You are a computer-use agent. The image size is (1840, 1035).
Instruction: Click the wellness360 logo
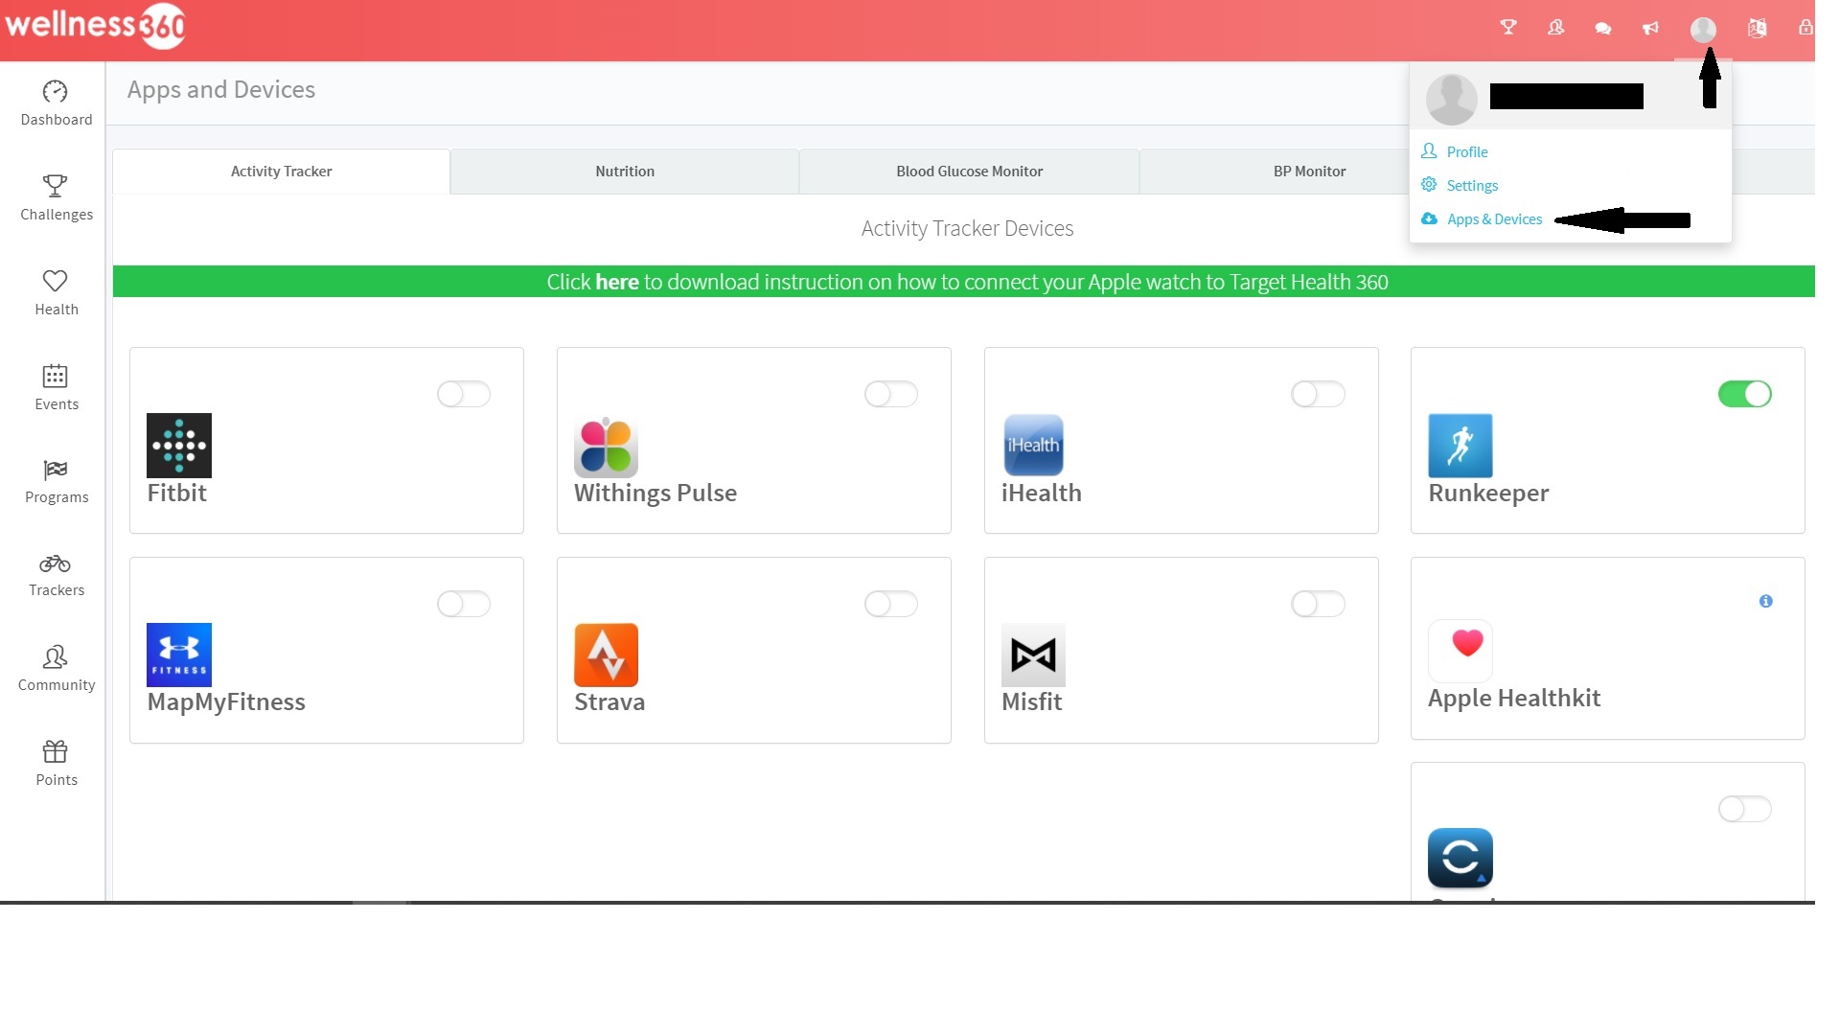94,26
